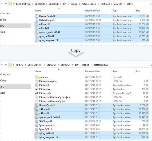The image size is (152, 141).
Task: Select mkldnn.dll in bottom window
Action: (92, 109)
